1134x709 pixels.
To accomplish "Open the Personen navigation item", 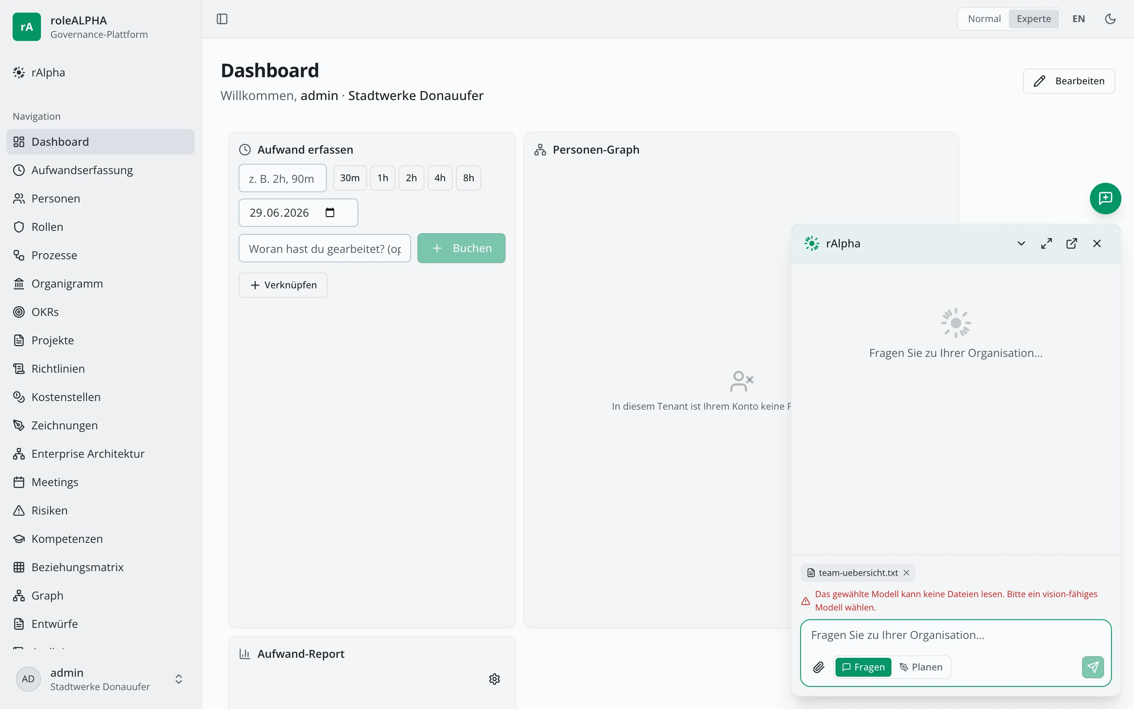I will tap(100, 199).
